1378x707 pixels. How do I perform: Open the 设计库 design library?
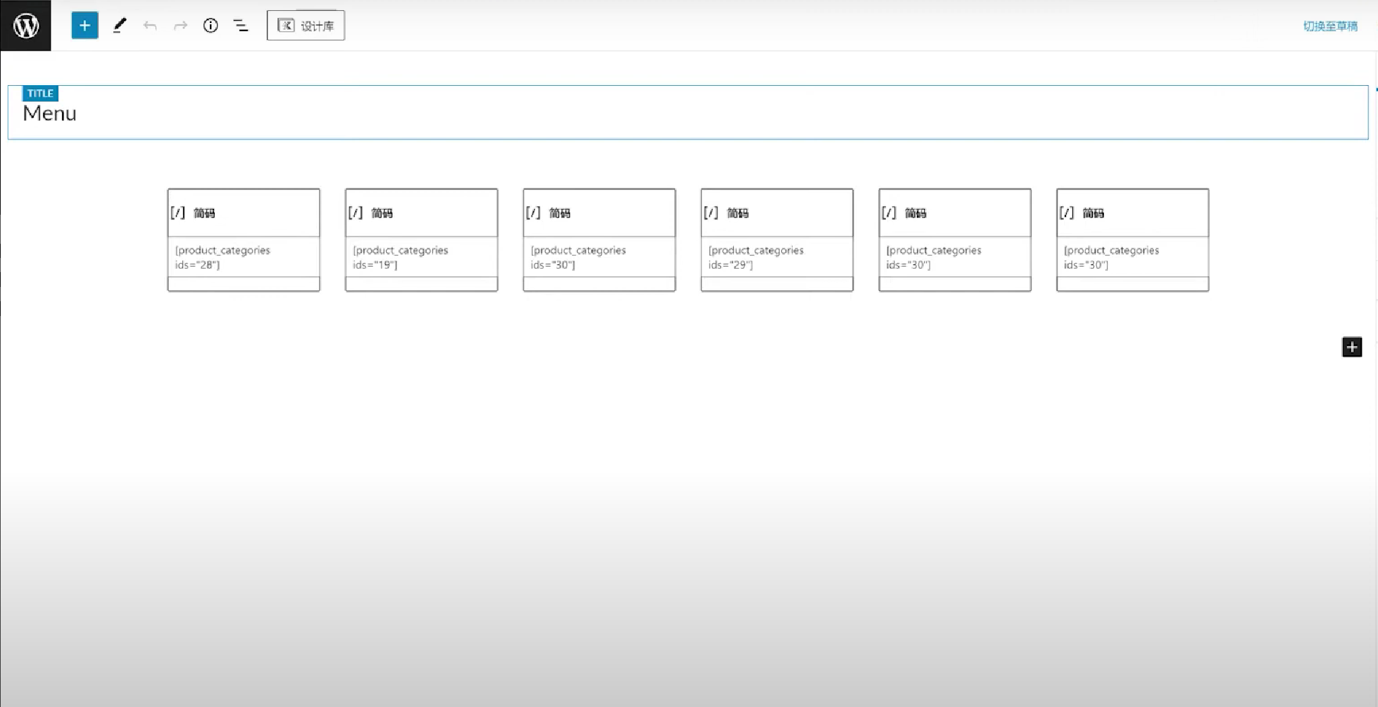click(x=306, y=26)
